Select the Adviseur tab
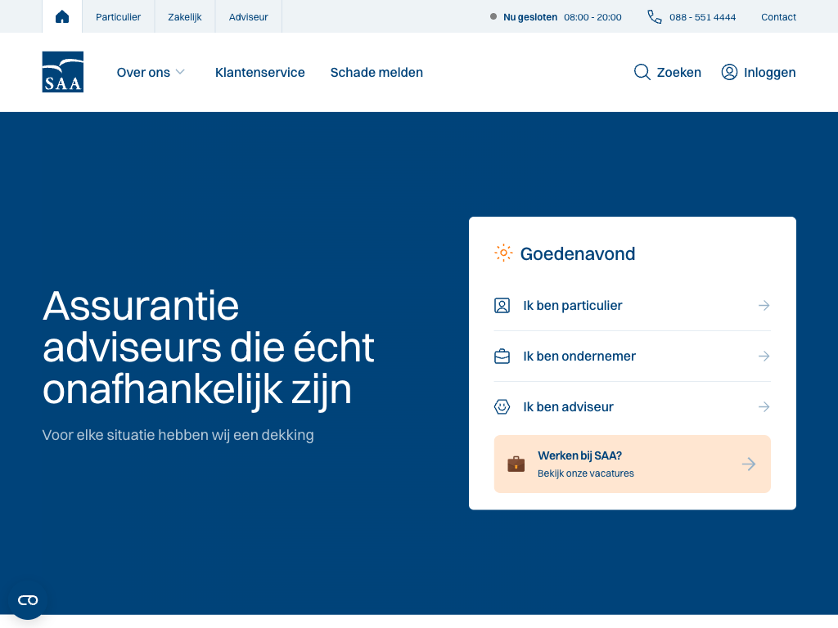 (x=249, y=17)
